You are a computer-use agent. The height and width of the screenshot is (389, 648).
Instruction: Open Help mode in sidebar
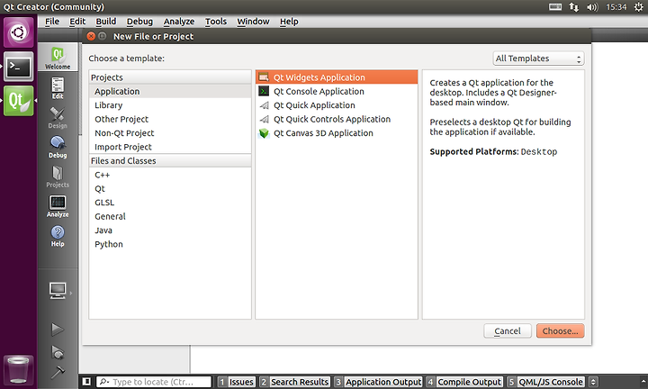click(x=58, y=236)
